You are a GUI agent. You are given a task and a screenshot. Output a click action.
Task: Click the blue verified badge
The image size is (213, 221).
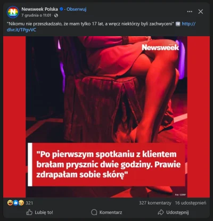[x=61, y=9]
